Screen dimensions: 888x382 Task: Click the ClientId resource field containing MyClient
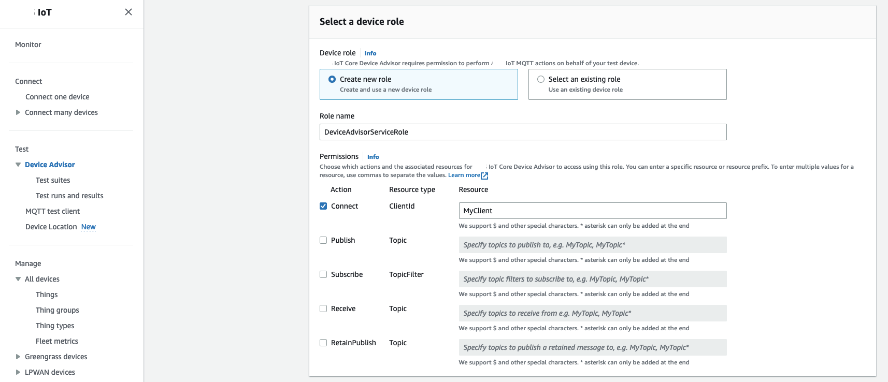[592, 211]
